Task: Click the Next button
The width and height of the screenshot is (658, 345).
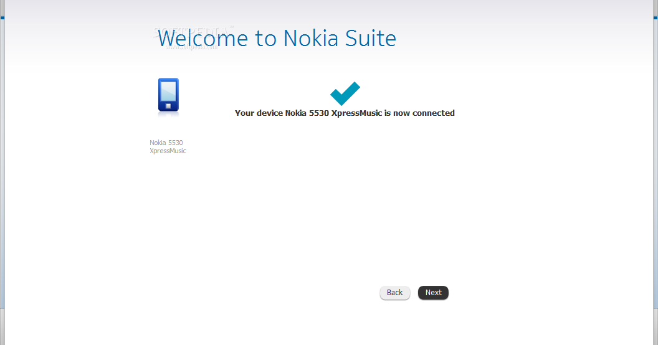Action: 433,293
